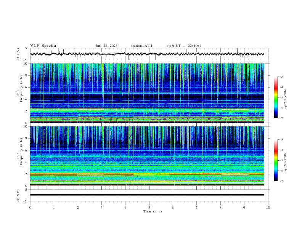The image size is (302, 233).
Task: Click the 'Time (min)' axis label
Action: 153,211
